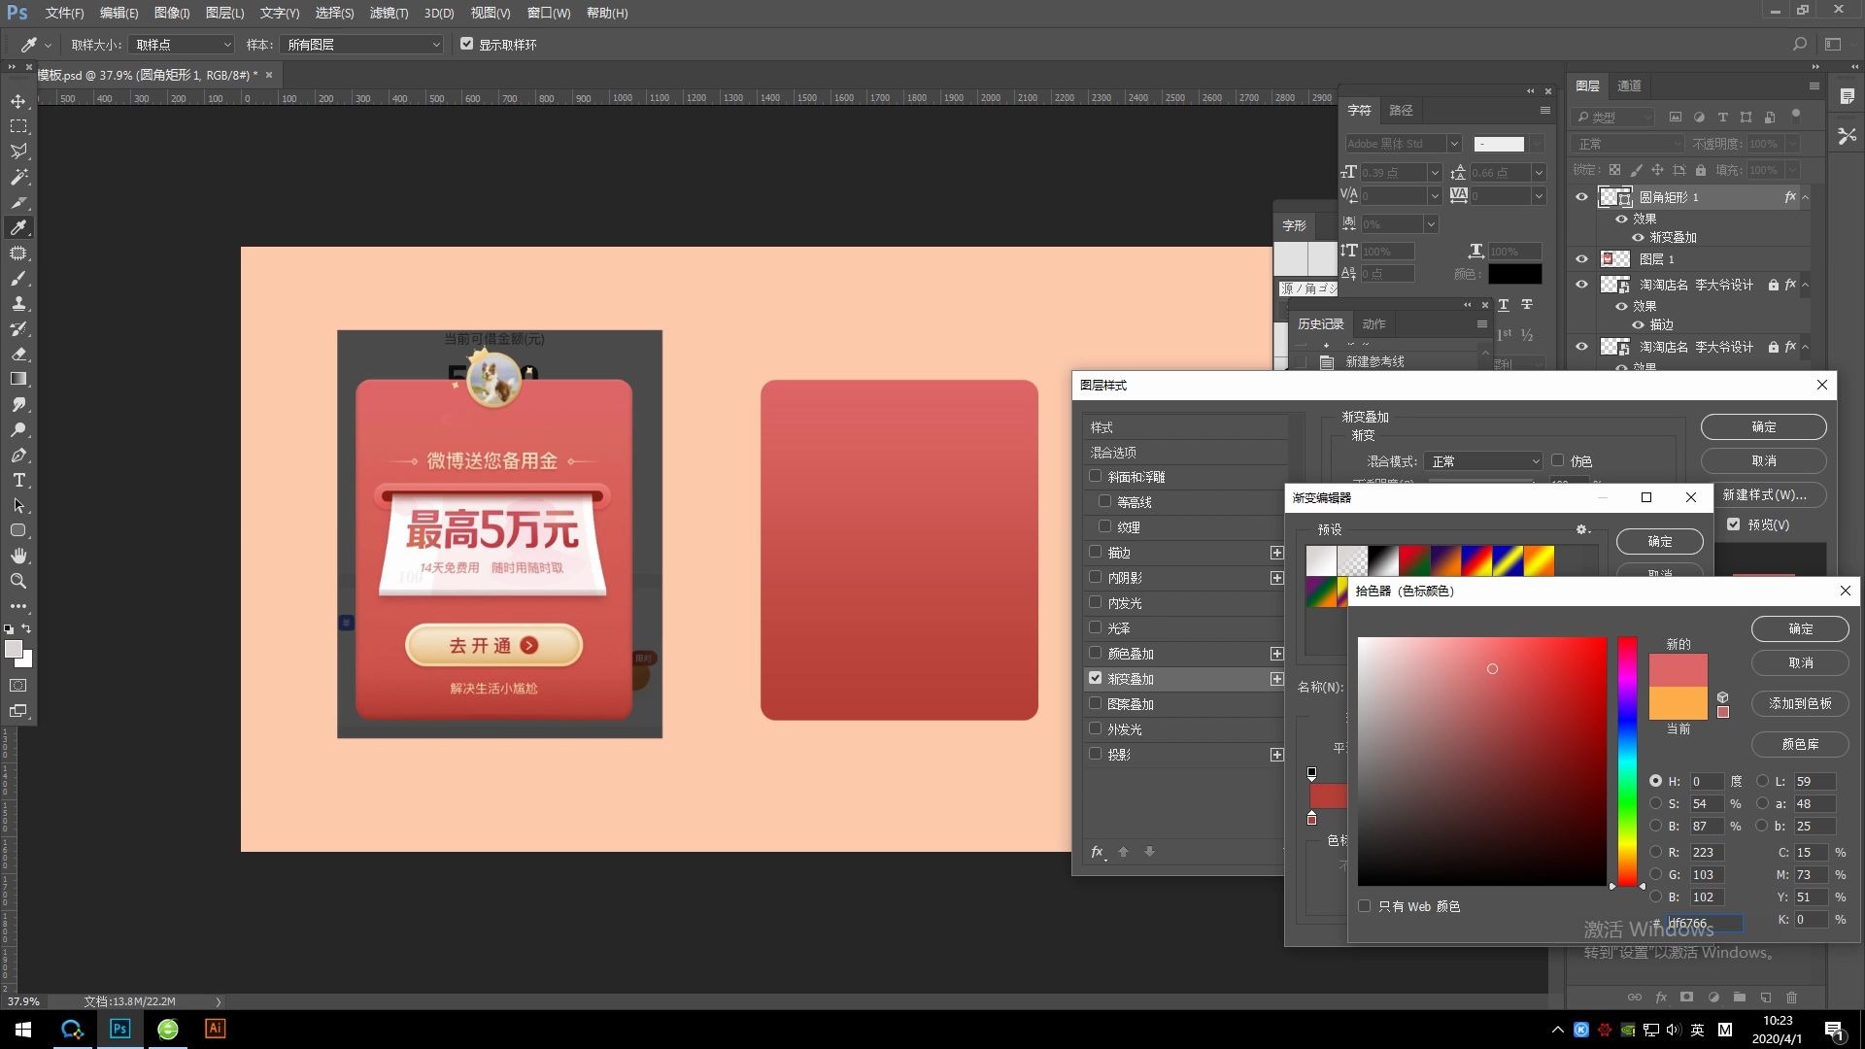Click the fx icon at layer style bottom

(1098, 852)
